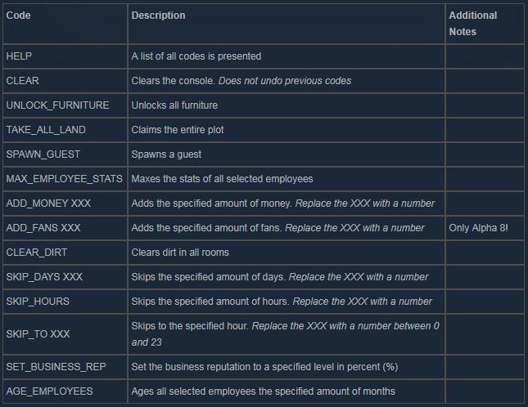
Task: Click the AGE_EMPLOYEES code
Action: (x=49, y=391)
